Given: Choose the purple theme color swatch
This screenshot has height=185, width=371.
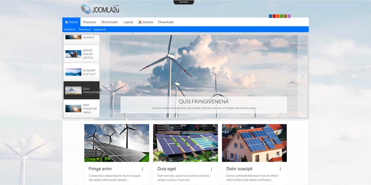Looking at the screenshot, I should click(x=289, y=16).
